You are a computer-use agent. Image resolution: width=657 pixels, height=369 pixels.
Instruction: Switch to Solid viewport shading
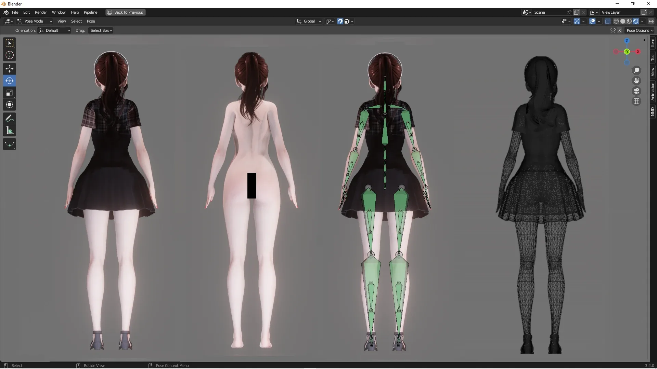click(623, 21)
